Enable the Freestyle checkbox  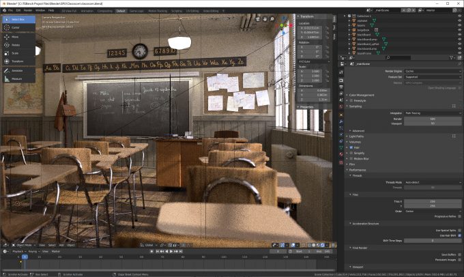(x=352, y=100)
